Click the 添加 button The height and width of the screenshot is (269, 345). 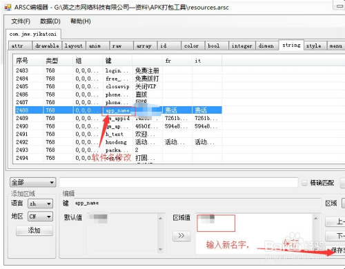click(34, 230)
